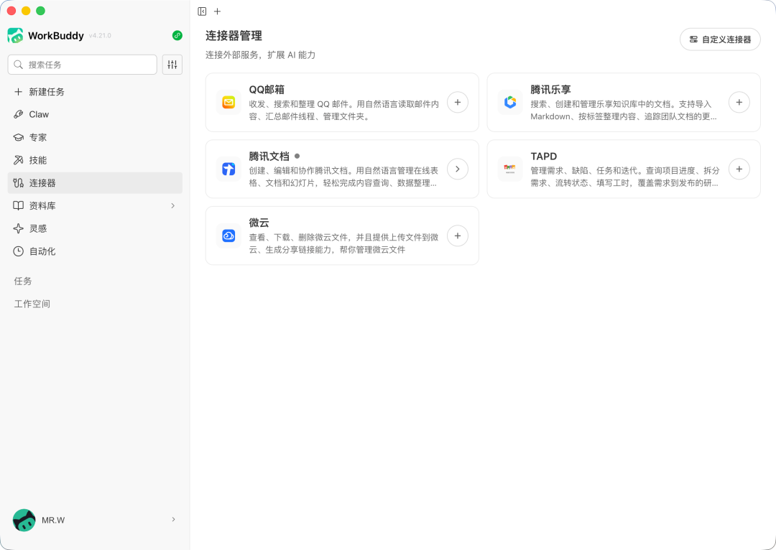Screen dimensions: 776x550
Task: Open 灵感 in the sidebar
Action: pos(95,228)
